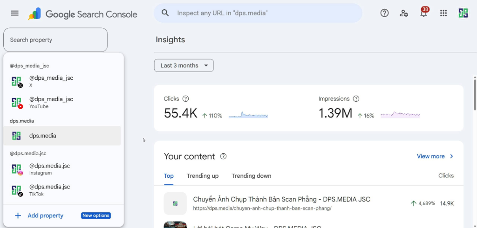Screen dimensions: 477x228
Task: Open Chuyển Ảnh Chụp Thành Bản Scan Phẳng title
Action: (282, 200)
